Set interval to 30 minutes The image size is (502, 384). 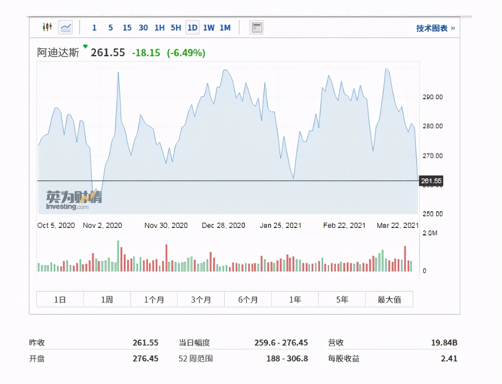pyautogui.click(x=143, y=28)
